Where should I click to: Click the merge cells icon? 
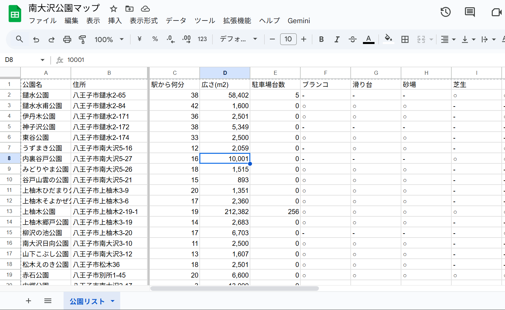(x=421, y=39)
